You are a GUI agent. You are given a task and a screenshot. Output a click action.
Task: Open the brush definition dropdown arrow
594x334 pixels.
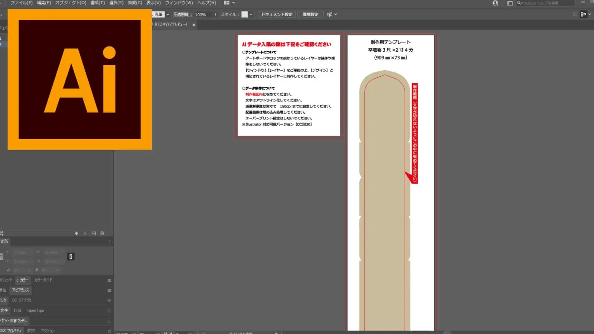pyautogui.click(x=168, y=14)
